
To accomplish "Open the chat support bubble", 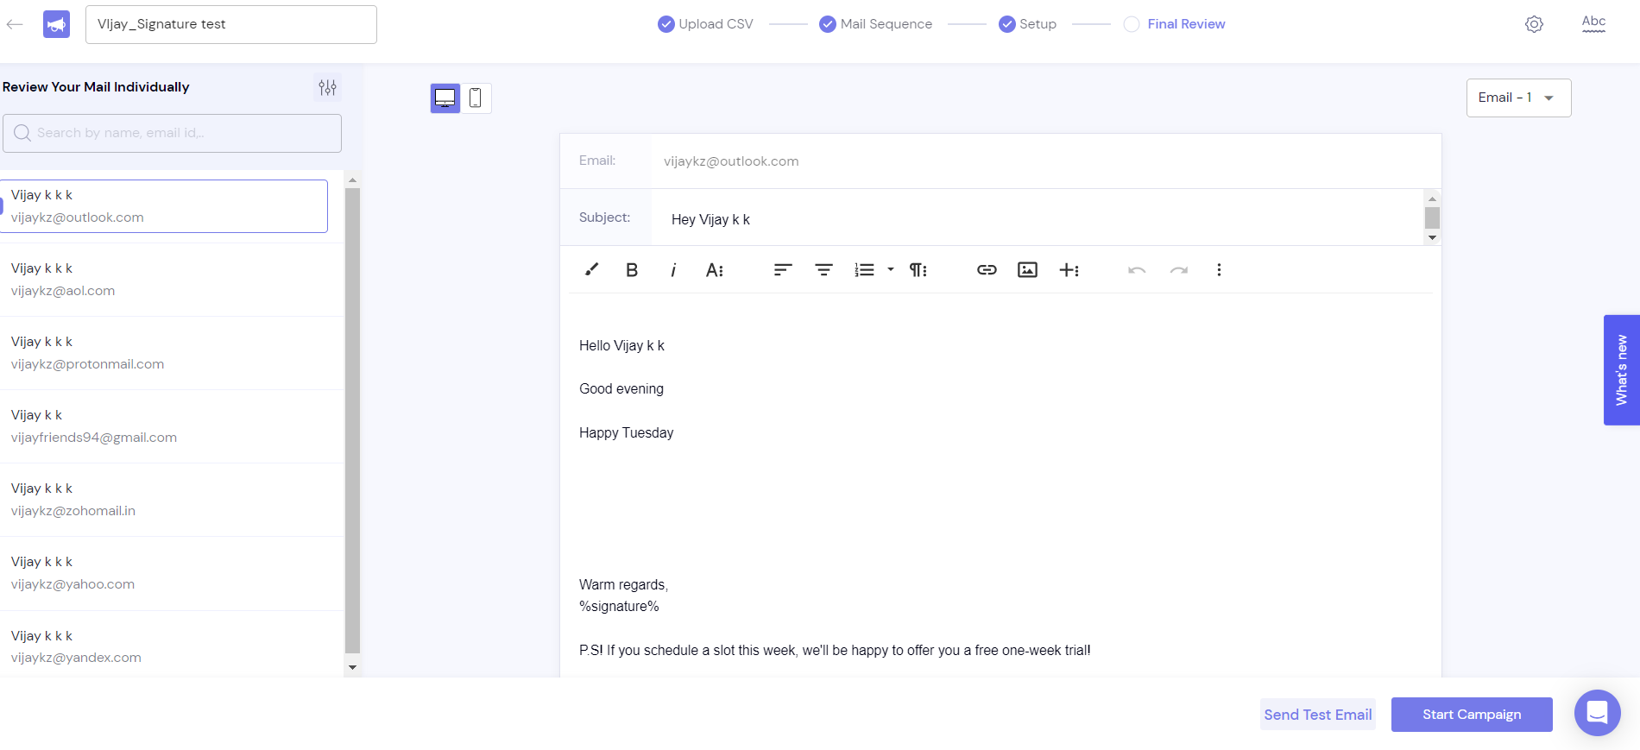I will point(1597,713).
